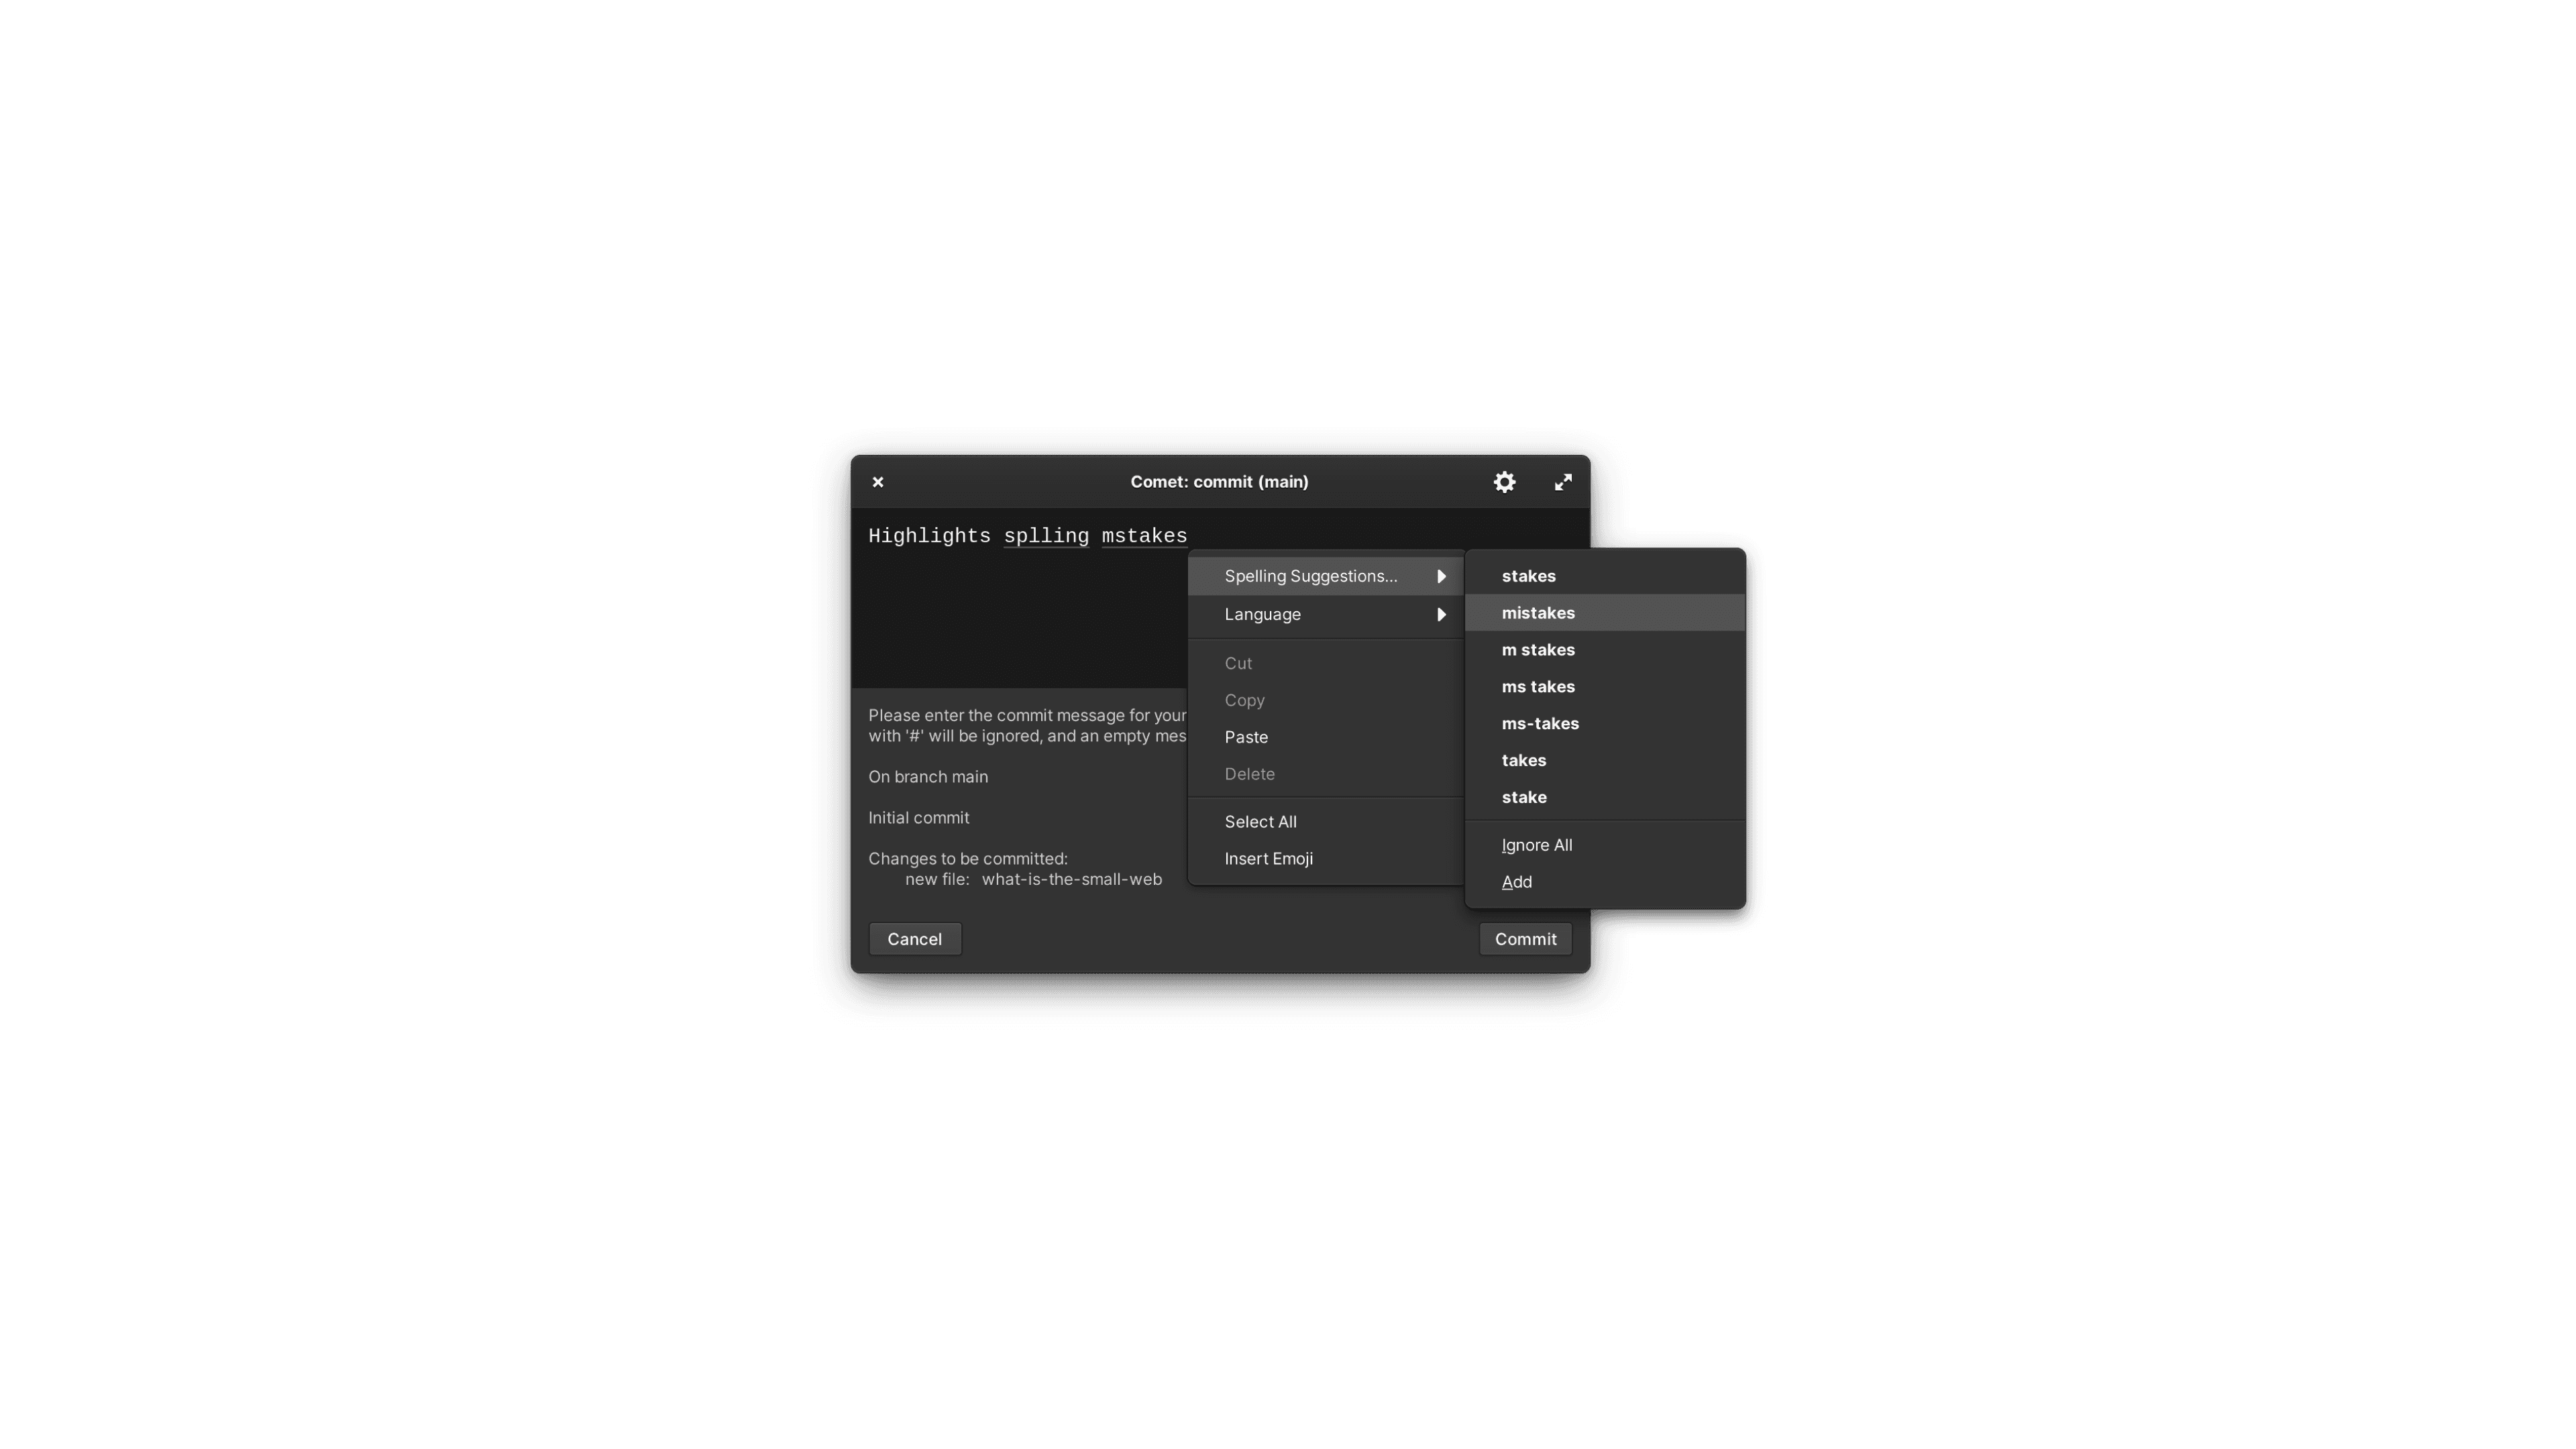Screen dimensions: 2576x1449
Task: Click 'Add' to add word to dictionary
Action: pos(1515,881)
